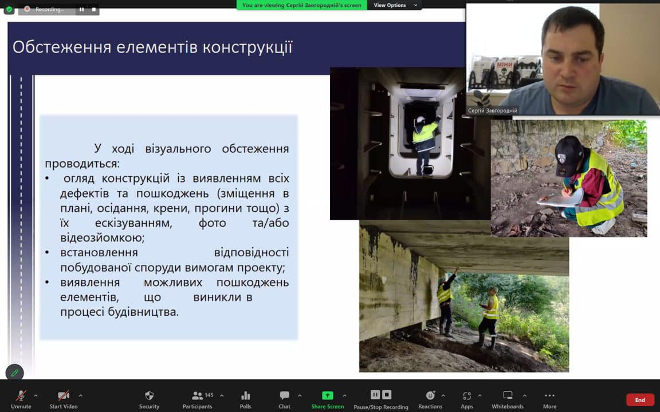Click the red End meeting button
660x412 pixels.
640,400
